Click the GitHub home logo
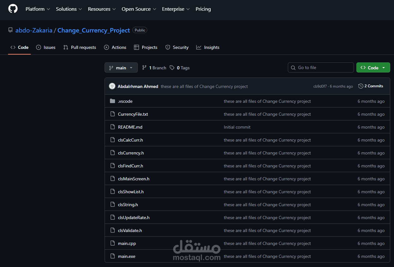The image size is (394, 267). (13, 9)
